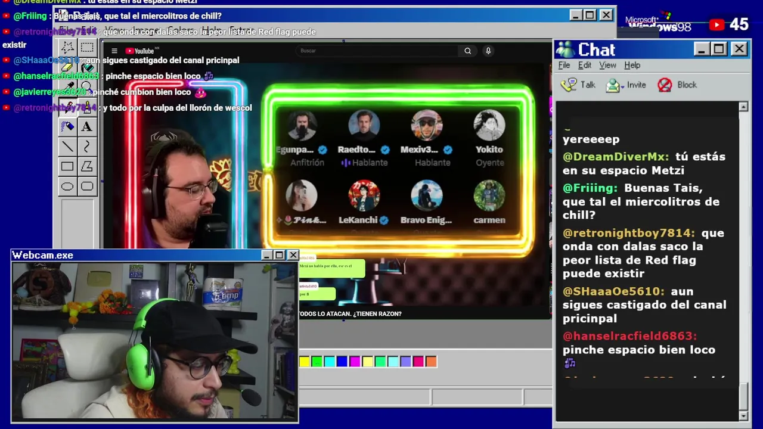This screenshot has height=429, width=763.
Task: Maximize the Webcam.exe window
Action: click(x=279, y=255)
